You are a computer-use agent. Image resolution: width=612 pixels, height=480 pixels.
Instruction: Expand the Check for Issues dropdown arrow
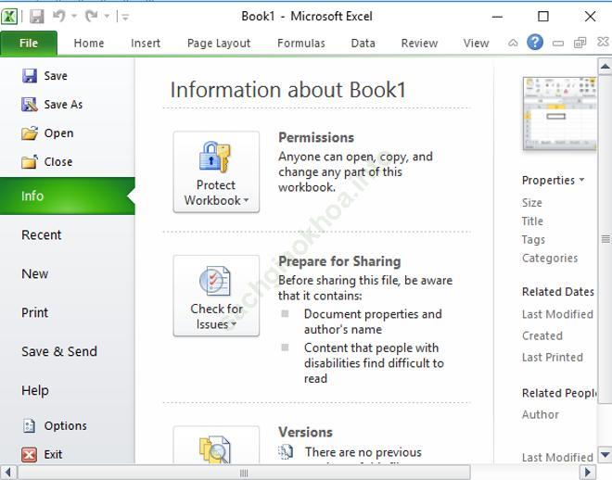[x=234, y=324]
